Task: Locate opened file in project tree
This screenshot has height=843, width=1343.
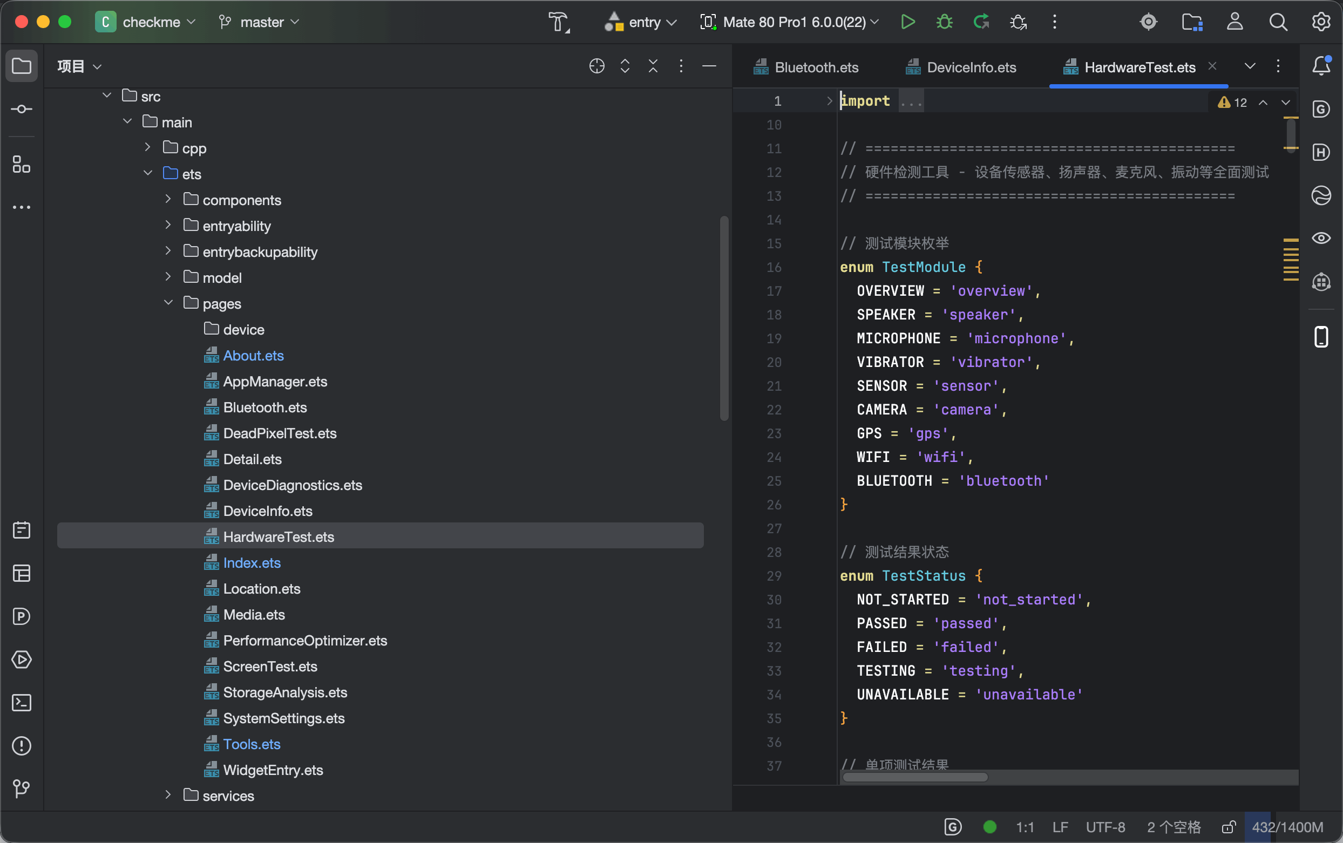Action: coord(596,66)
